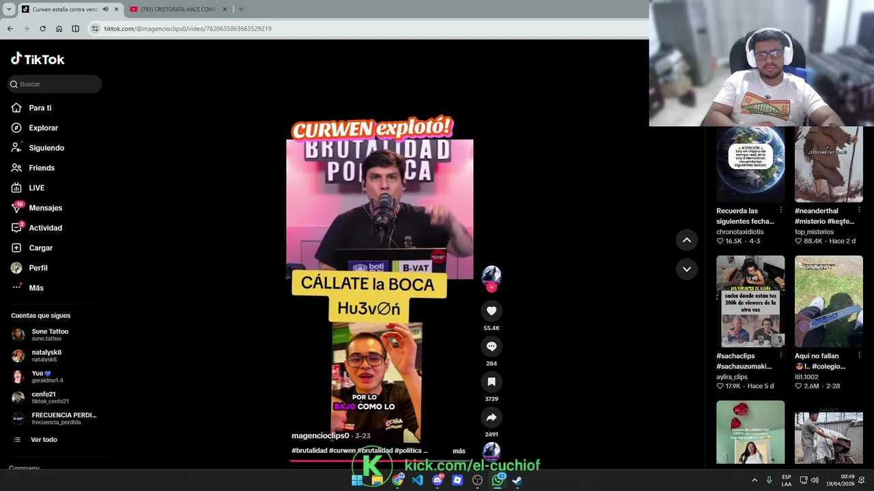Close the YouTube CRISTORATA tab
This screenshot has height=491, width=874.
pos(225,9)
